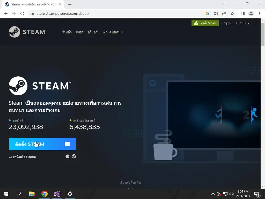Click the Visual Studio taskbar icon
Screen dimensions: 265x199
(57, 194)
